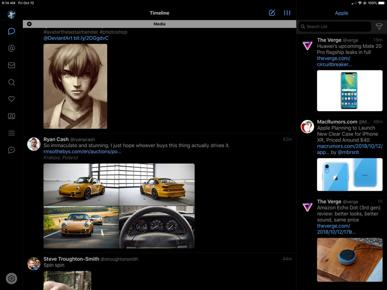Open the Amazon Echo Dot image thumbnail
The height and width of the screenshot is (290, 387).
coord(349,259)
